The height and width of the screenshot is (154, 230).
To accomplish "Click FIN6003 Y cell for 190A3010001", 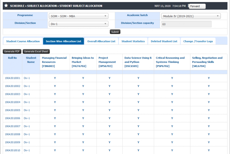I will click(55, 78).
